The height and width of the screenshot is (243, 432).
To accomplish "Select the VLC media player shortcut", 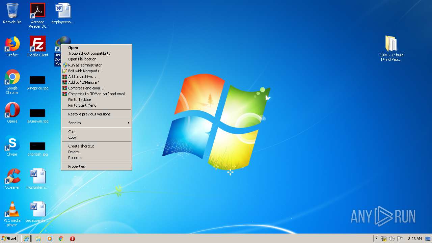I will click(12, 214).
